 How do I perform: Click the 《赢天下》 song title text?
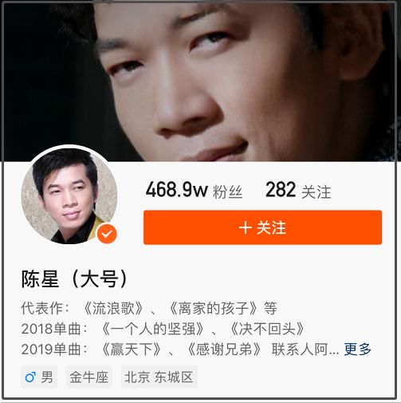(x=132, y=349)
